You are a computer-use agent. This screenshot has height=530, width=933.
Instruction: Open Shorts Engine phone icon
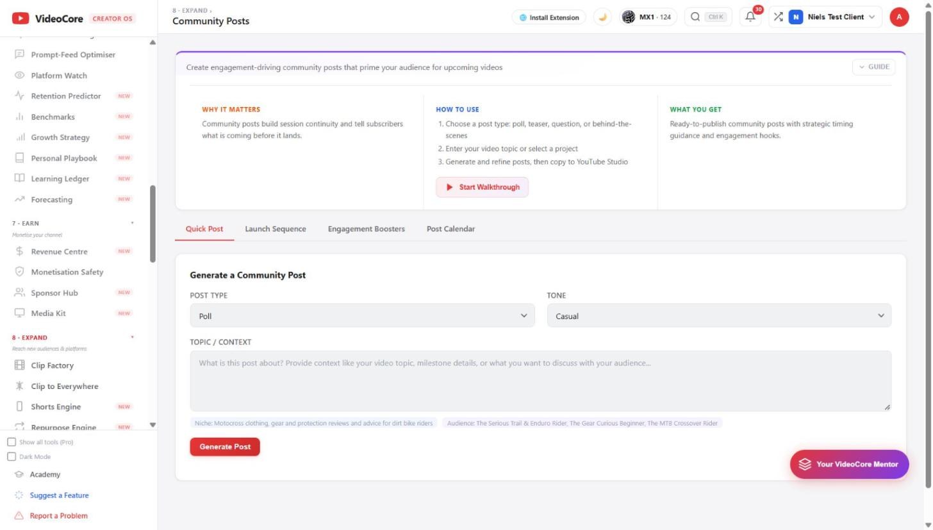pyautogui.click(x=19, y=406)
